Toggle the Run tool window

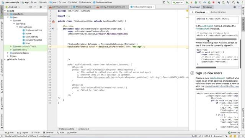click(9, 133)
